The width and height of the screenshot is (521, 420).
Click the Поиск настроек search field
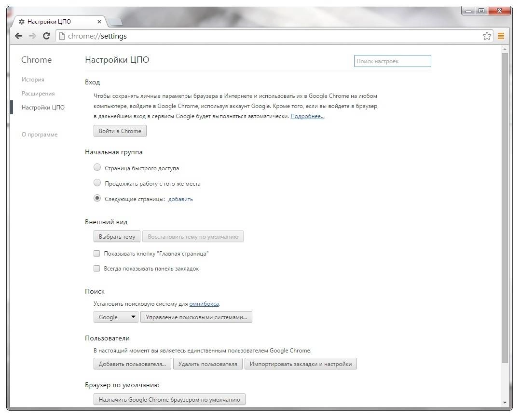click(392, 61)
